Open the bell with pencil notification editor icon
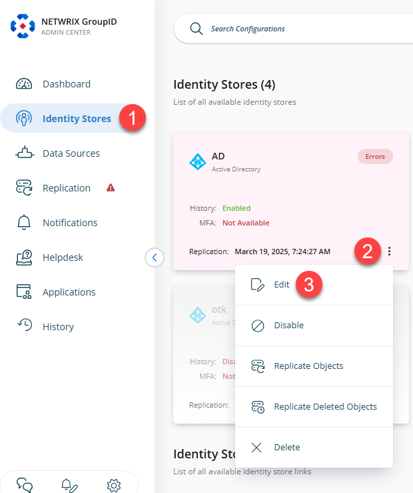The image size is (413, 493). (x=69, y=485)
